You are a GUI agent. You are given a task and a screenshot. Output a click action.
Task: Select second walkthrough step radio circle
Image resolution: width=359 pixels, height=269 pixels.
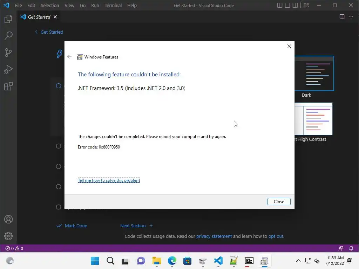click(59, 146)
